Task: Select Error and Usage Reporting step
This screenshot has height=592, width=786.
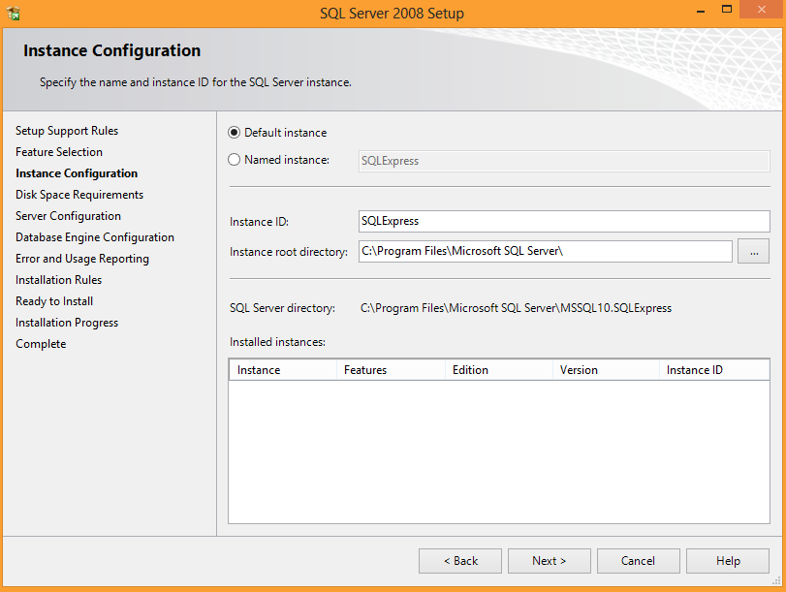Action: pyautogui.click(x=82, y=259)
